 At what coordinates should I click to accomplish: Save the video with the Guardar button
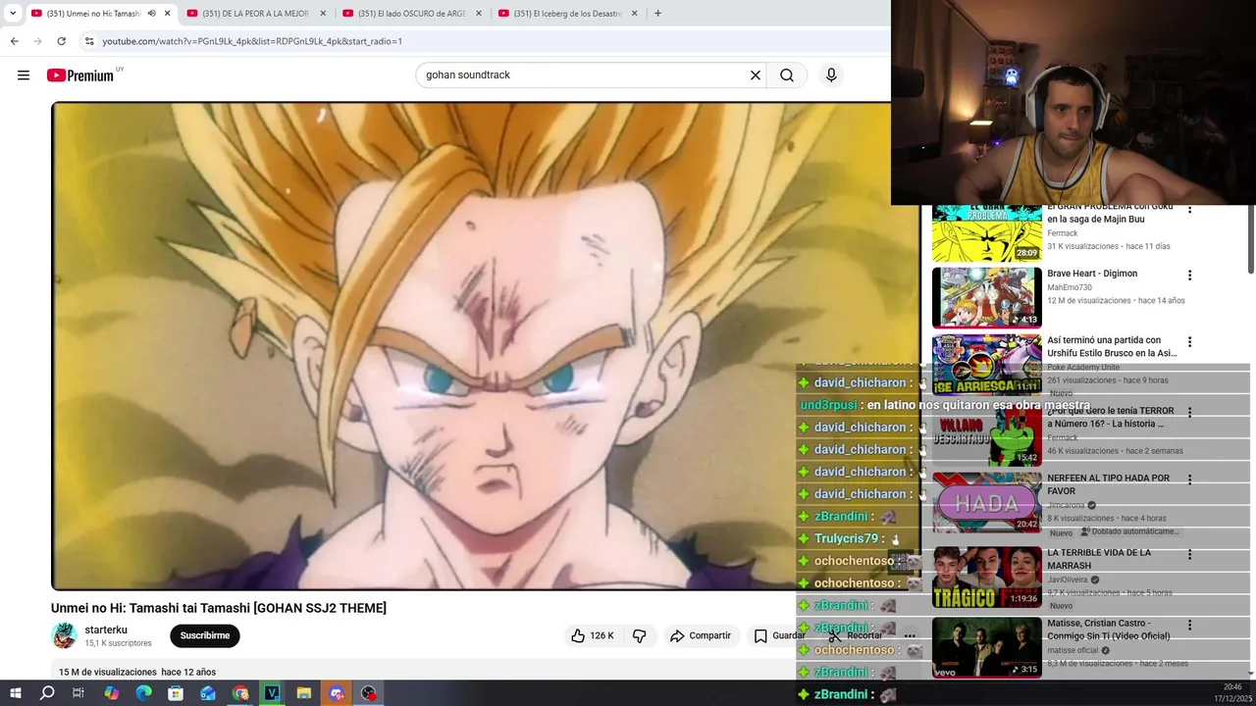(x=780, y=635)
